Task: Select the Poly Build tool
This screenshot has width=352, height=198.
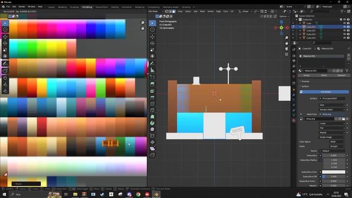Action: tap(152, 117)
